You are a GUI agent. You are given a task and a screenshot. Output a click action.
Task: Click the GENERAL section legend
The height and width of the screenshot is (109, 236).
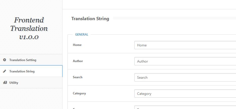(81, 35)
